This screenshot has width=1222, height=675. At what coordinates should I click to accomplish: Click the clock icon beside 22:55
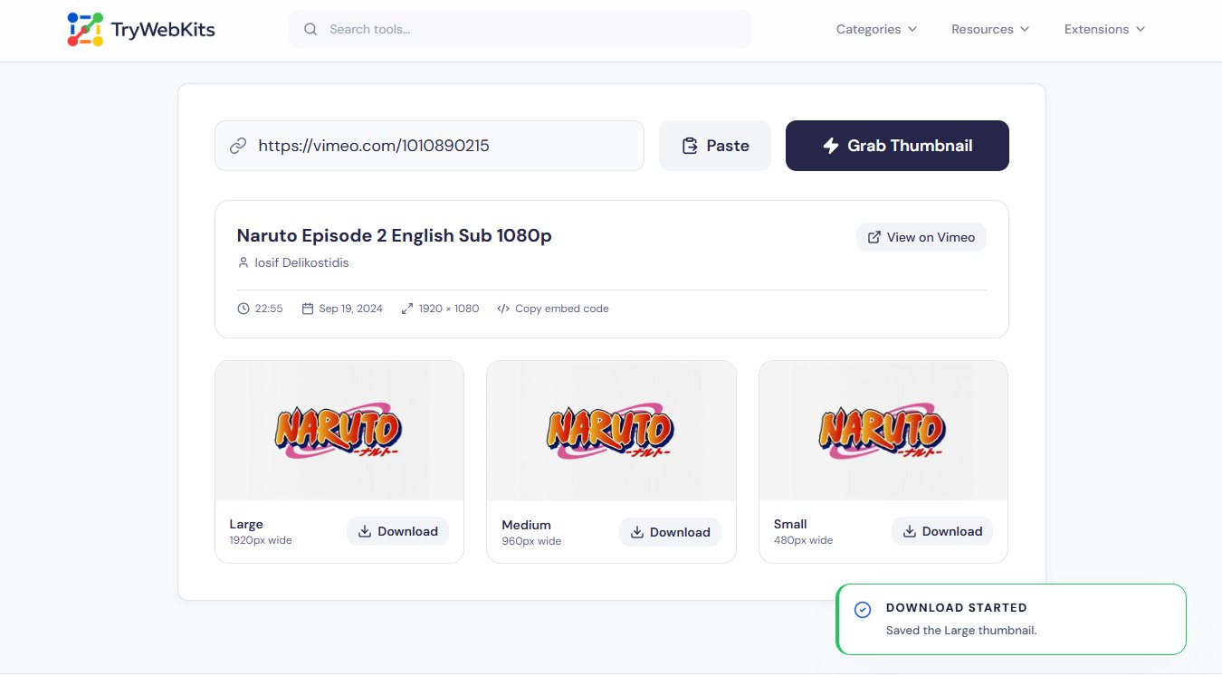tap(243, 309)
